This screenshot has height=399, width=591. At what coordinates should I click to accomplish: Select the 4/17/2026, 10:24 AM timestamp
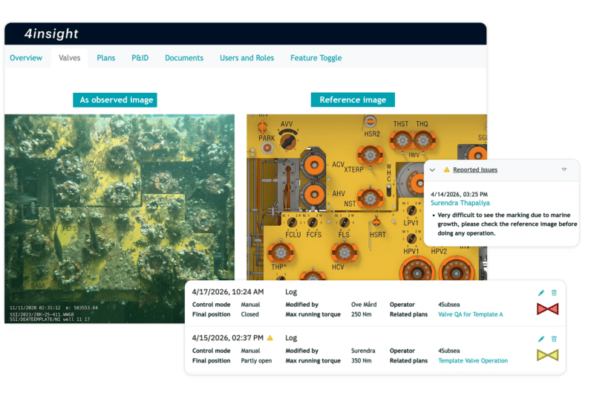tap(228, 292)
